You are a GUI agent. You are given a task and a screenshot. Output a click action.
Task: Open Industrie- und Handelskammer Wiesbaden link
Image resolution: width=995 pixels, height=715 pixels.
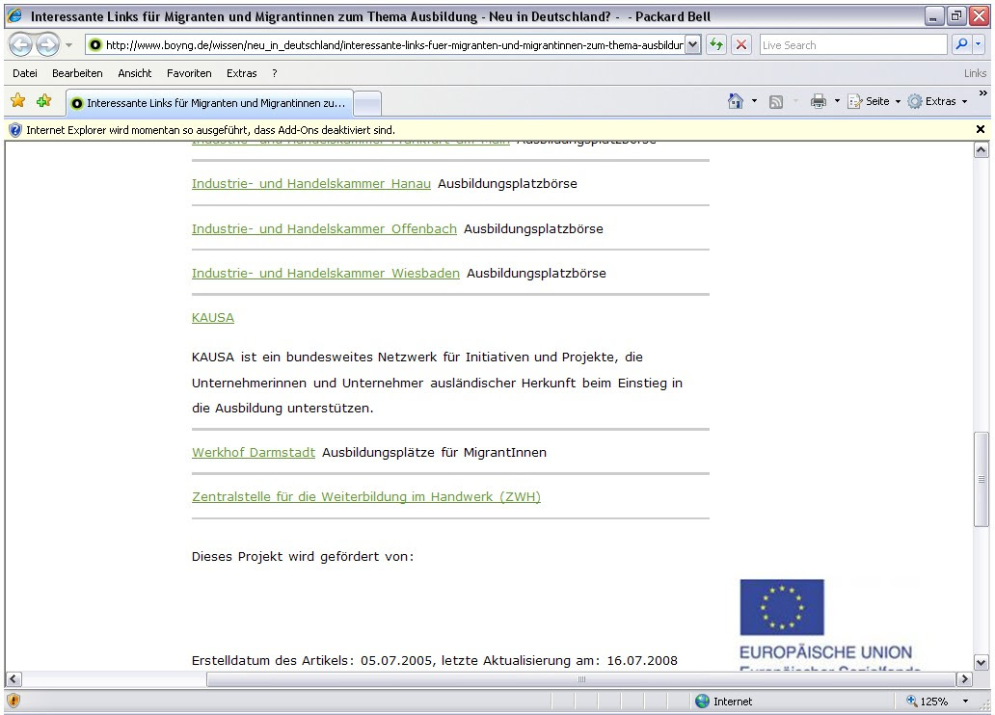[x=326, y=274]
